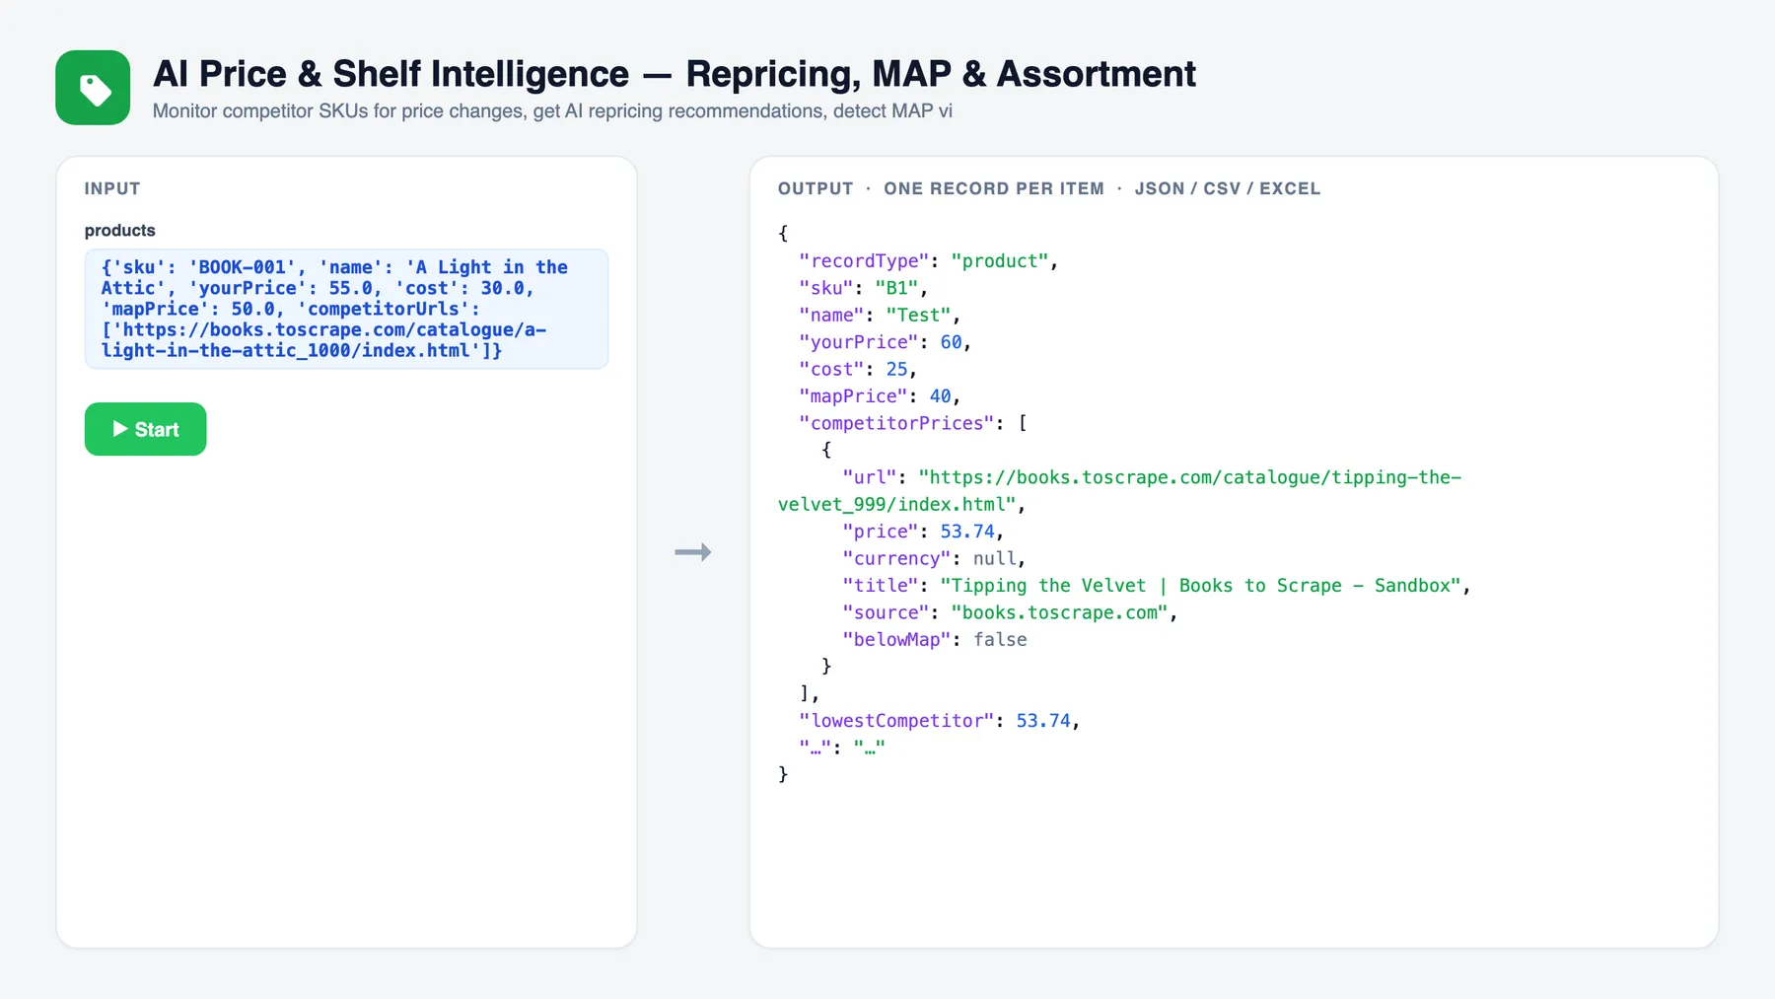
Task: Click the "mapPrice": 40 line
Action: (x=880, y=396)
